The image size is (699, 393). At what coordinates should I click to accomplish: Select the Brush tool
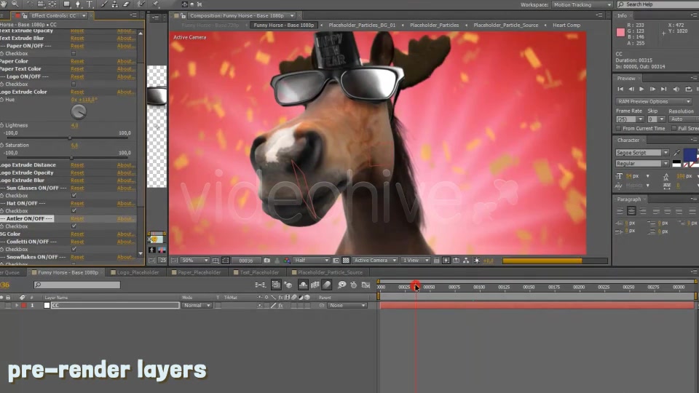(x=104, y=4)
